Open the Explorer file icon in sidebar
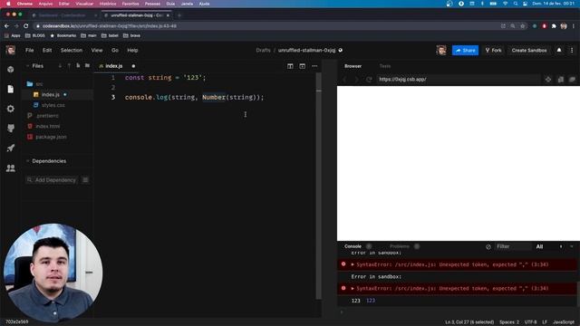The width and height of the screenshot is (580, 326). [10, 89]
